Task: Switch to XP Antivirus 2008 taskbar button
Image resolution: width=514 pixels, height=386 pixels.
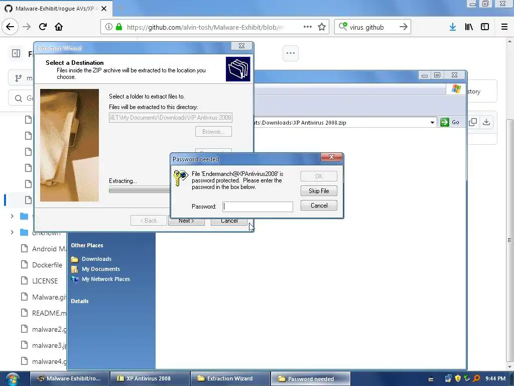Action: tap(150, 378)
